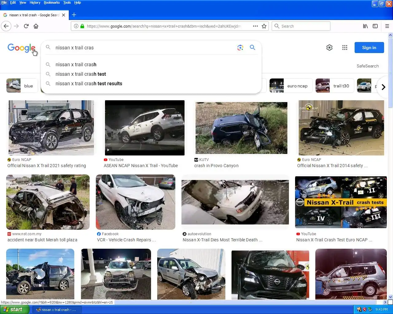Viewport: 393px width, 314px height.
Task: Click the Firefox Search box
Action: coord(301,26)
